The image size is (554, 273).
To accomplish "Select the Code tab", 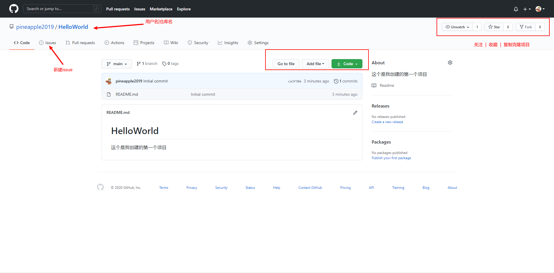I will (x=22, y=43).
